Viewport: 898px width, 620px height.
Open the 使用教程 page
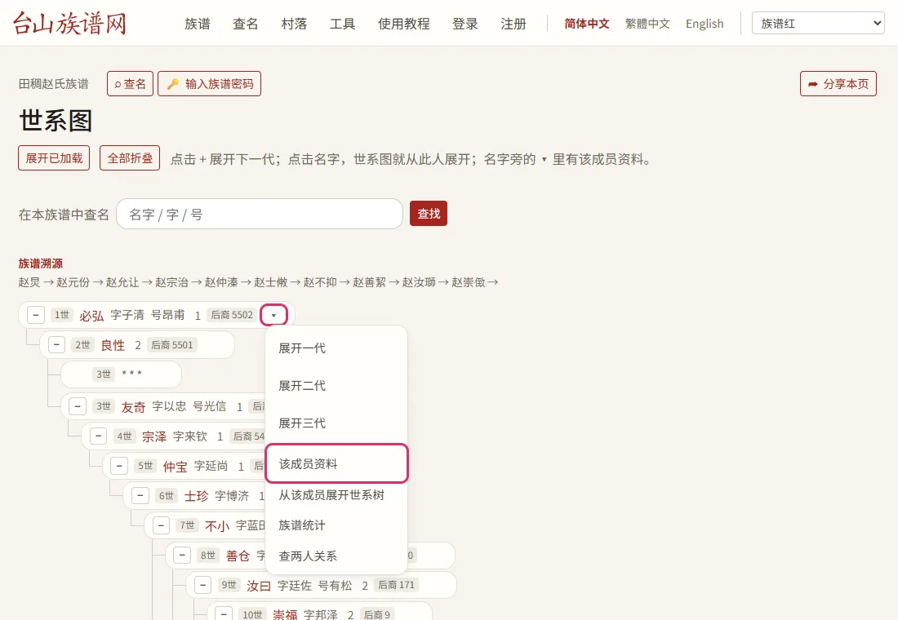coord(404,24)
